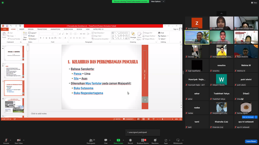Screen dimensions: 259x145
Task: Click the Find binoculars icon
Action: tap(159, 33)
